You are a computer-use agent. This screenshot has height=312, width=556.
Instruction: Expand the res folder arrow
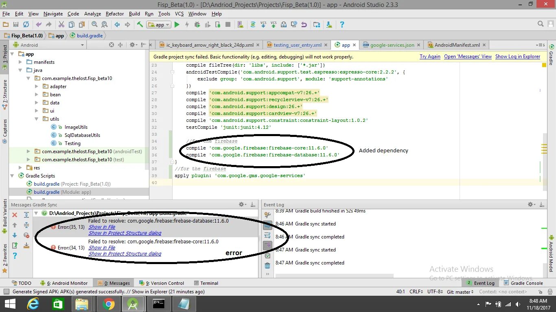(x=20, y=168)
